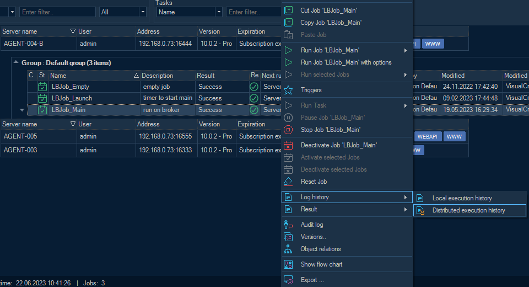The height and width of the screenshot is (287, 529).
Task: Click the Audit log icon
Action: tap(288, 225)
